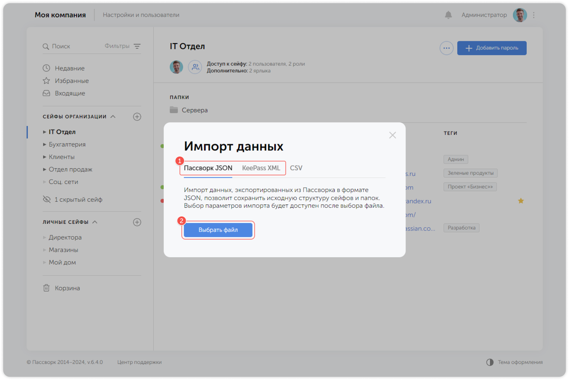This screenshot has height=380, width=569.
Task: Click the filters icon next to Поиск
Action: click(137, 46)
